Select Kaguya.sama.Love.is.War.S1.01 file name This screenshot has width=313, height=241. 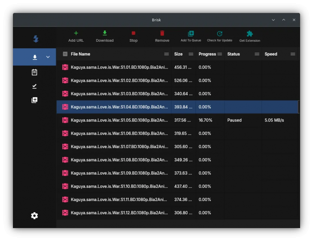[120, 67]
